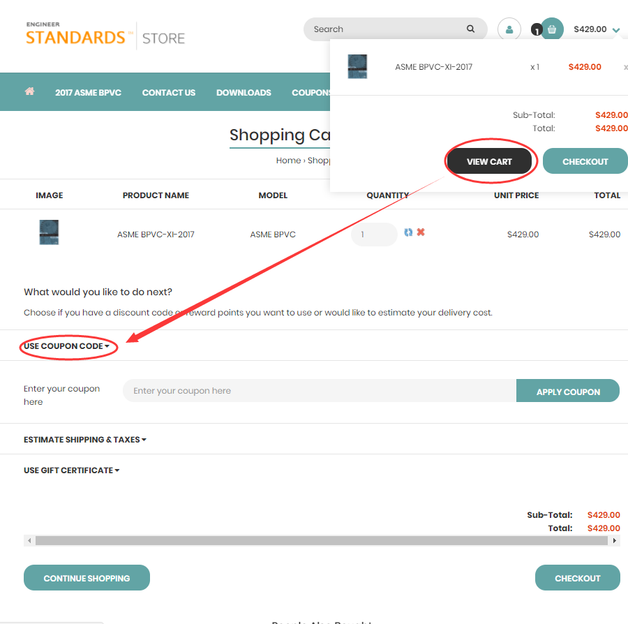Click the shopping basket icon

click(x=552, y=29)
